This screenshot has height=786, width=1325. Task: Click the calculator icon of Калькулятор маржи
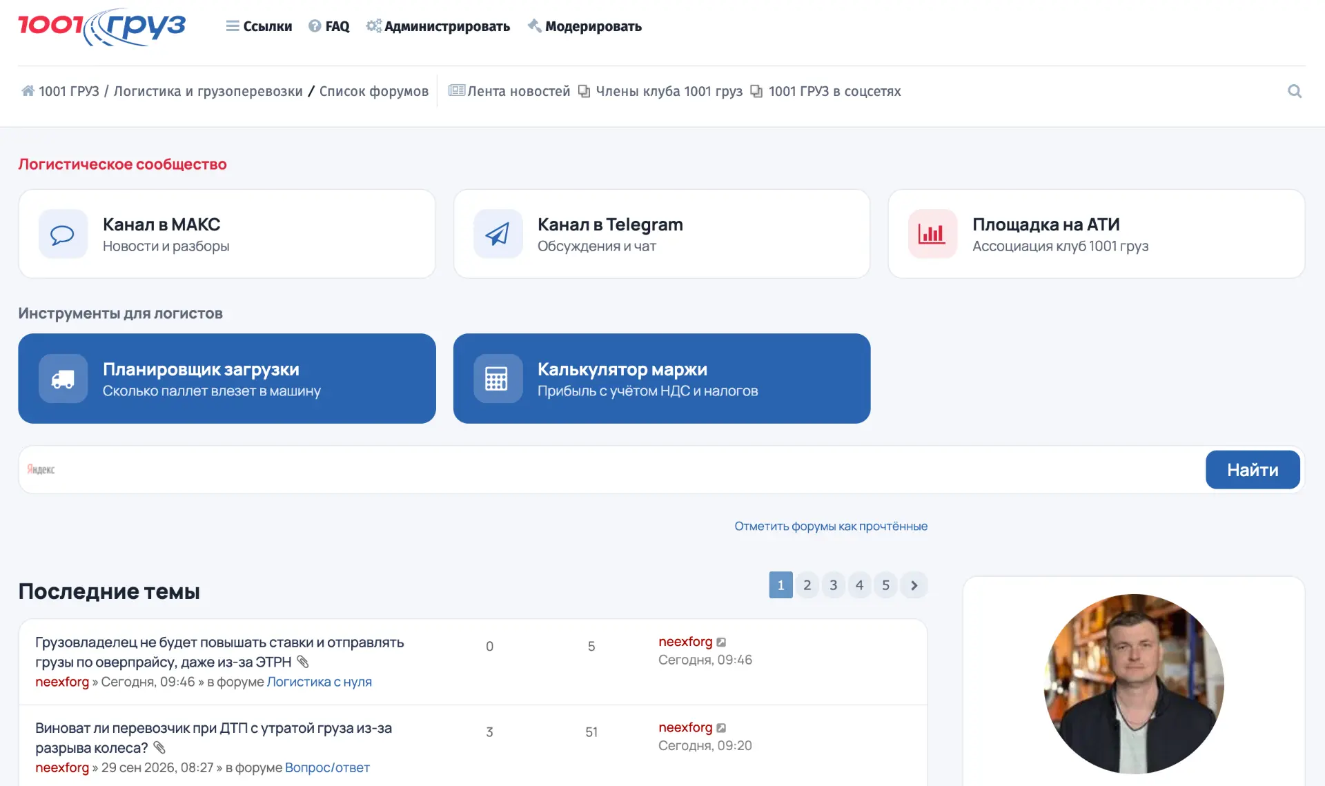(498, 379)
